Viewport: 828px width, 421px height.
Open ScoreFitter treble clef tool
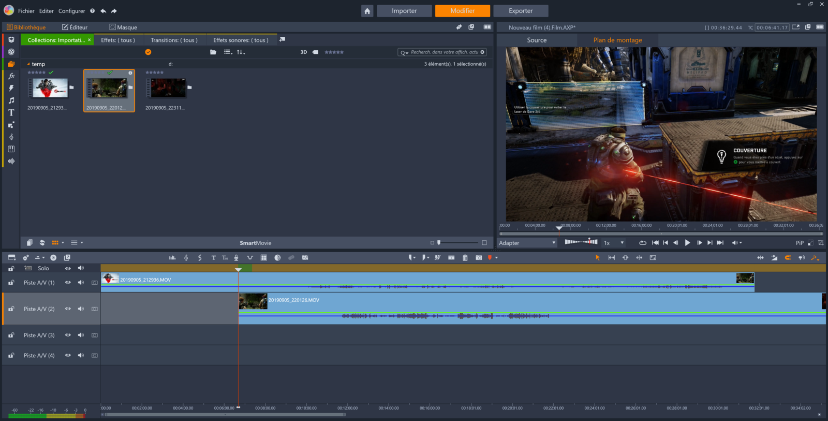click(x=186, y=257)
